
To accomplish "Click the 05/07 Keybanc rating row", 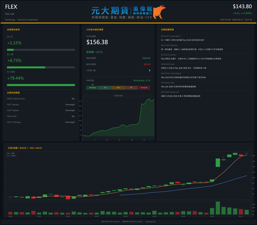I will pyautogui.click(x=41, y=110).
